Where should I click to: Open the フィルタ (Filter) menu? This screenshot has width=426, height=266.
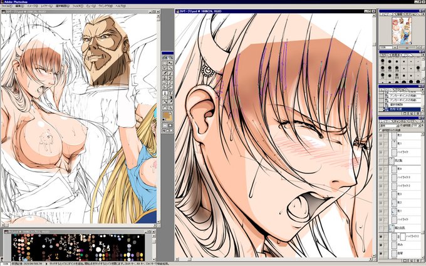[78, 6]
